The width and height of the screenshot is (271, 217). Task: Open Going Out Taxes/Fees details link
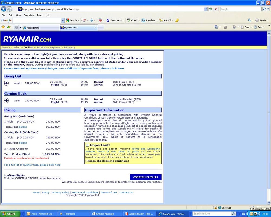coord(23,127)
